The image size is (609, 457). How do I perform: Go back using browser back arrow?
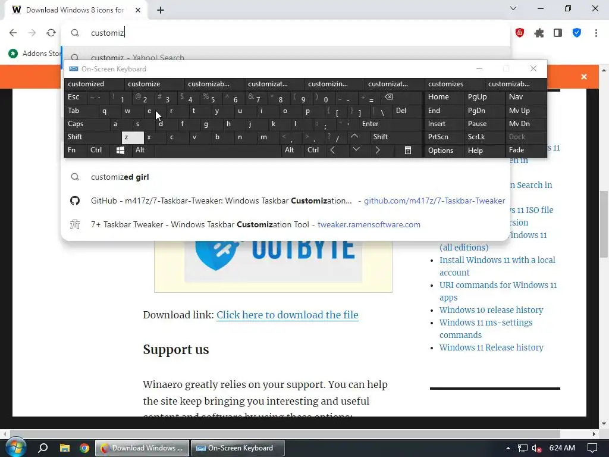[13, 33]
